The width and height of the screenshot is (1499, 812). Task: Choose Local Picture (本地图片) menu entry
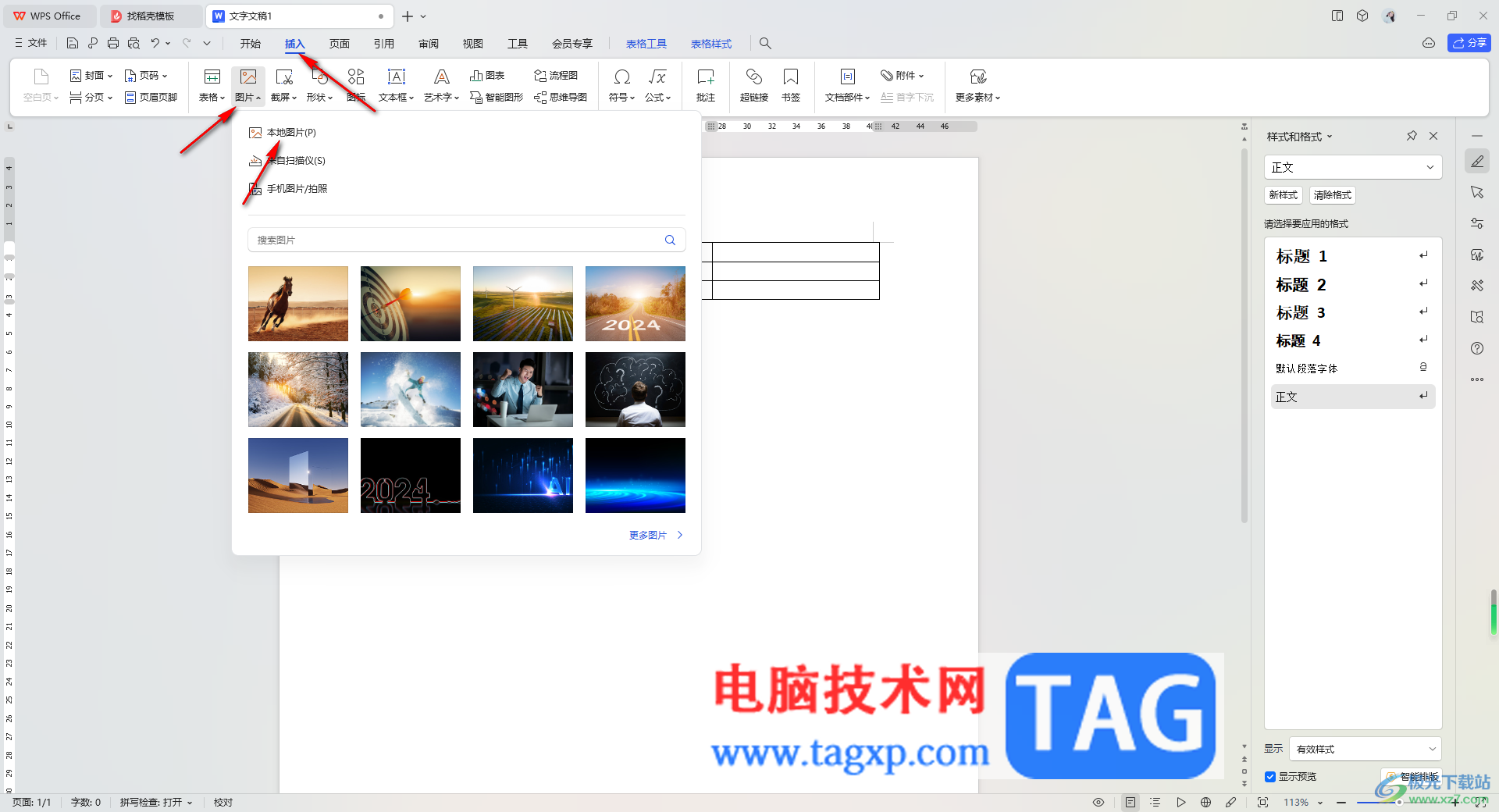click(x=283, y=133)
